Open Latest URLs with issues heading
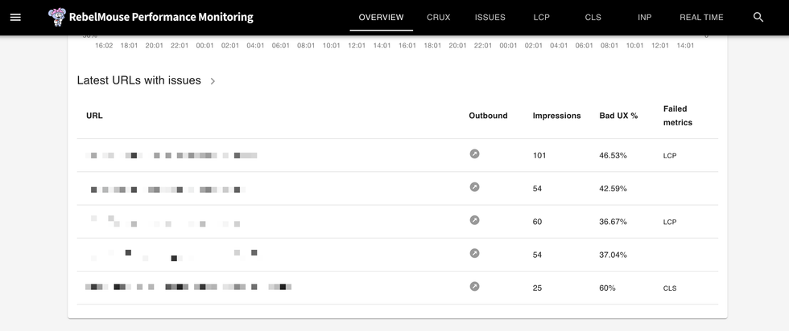The image size is (789, 331). coord(138,80)
